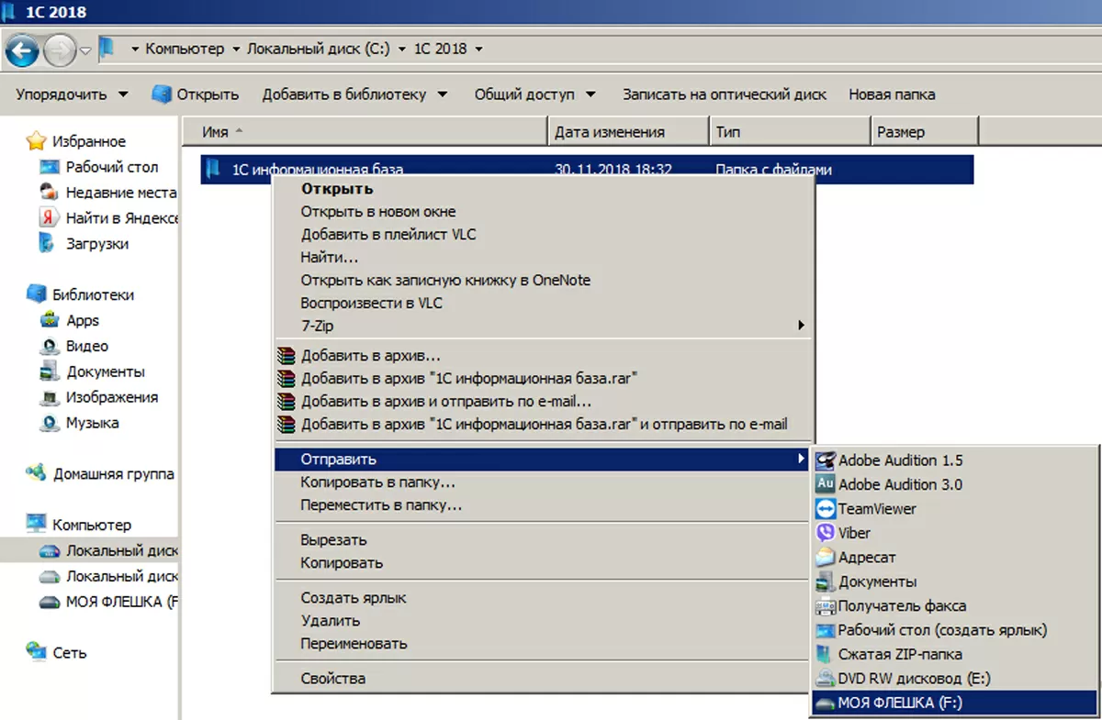
Task: Choose Найти... in the context menu
Action: coord(330,258)
